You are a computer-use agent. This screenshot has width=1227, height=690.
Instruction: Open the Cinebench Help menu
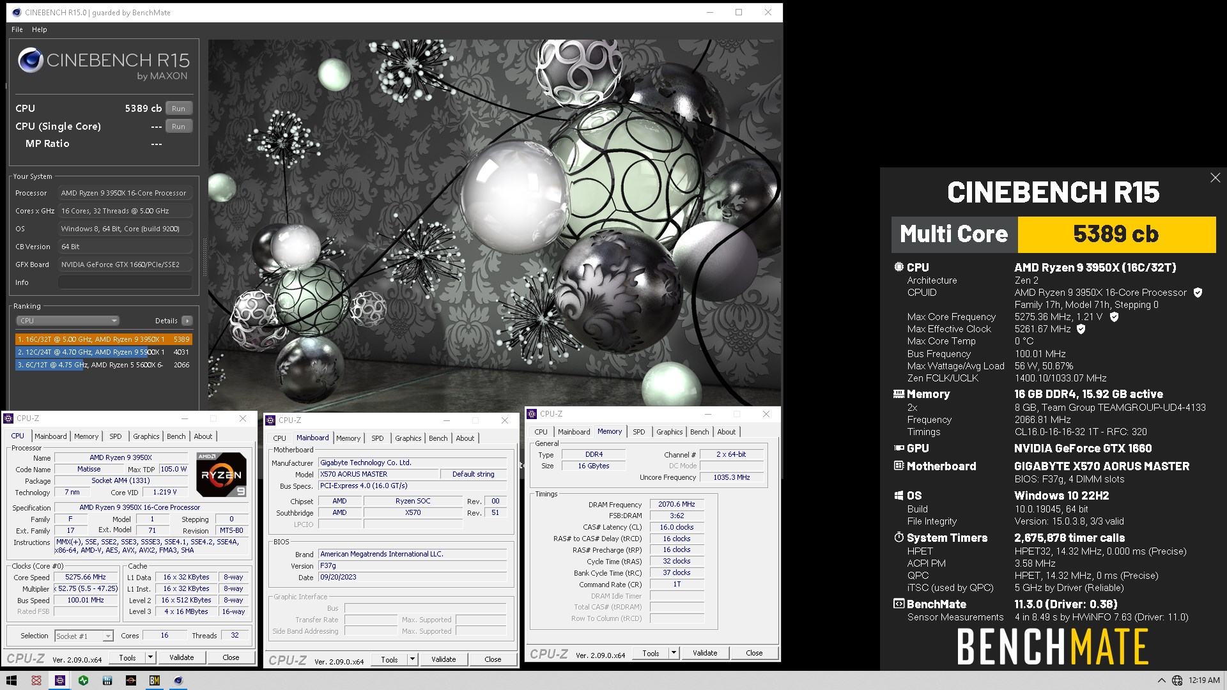[x=40, y=29]
